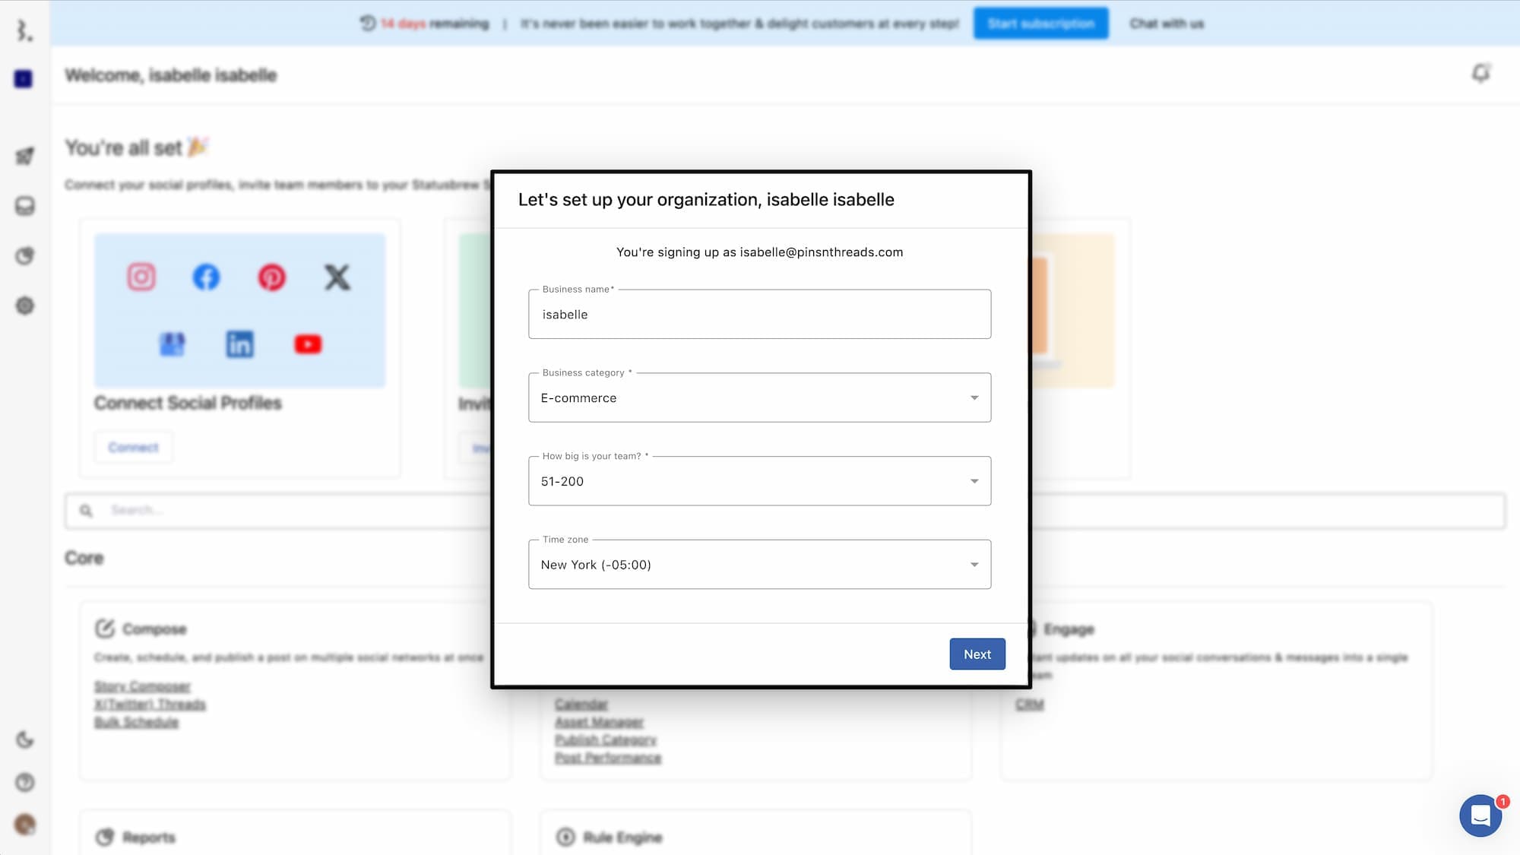Open the notifications bell icon

click(1480, 73)
